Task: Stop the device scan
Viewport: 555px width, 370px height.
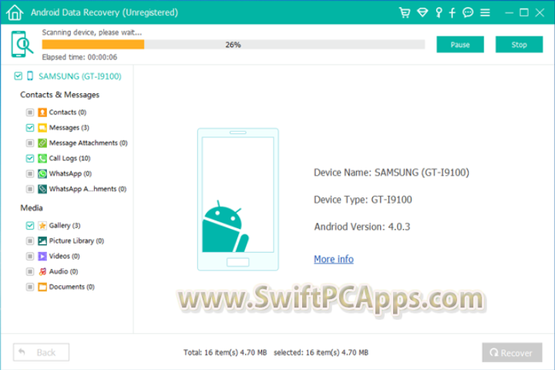Action: tap(519, 45)
